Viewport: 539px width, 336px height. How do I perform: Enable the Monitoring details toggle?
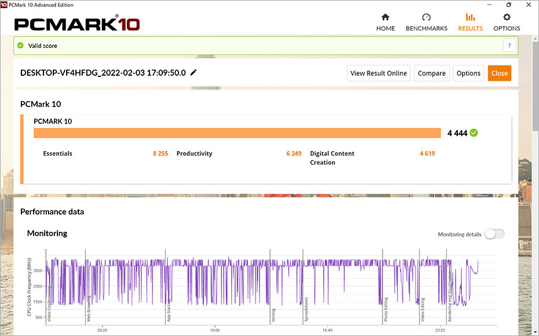[x=494, y=234]
